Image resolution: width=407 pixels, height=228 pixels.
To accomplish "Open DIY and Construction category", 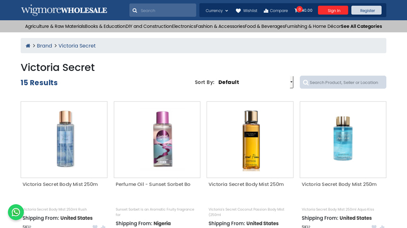I will 149,26.
